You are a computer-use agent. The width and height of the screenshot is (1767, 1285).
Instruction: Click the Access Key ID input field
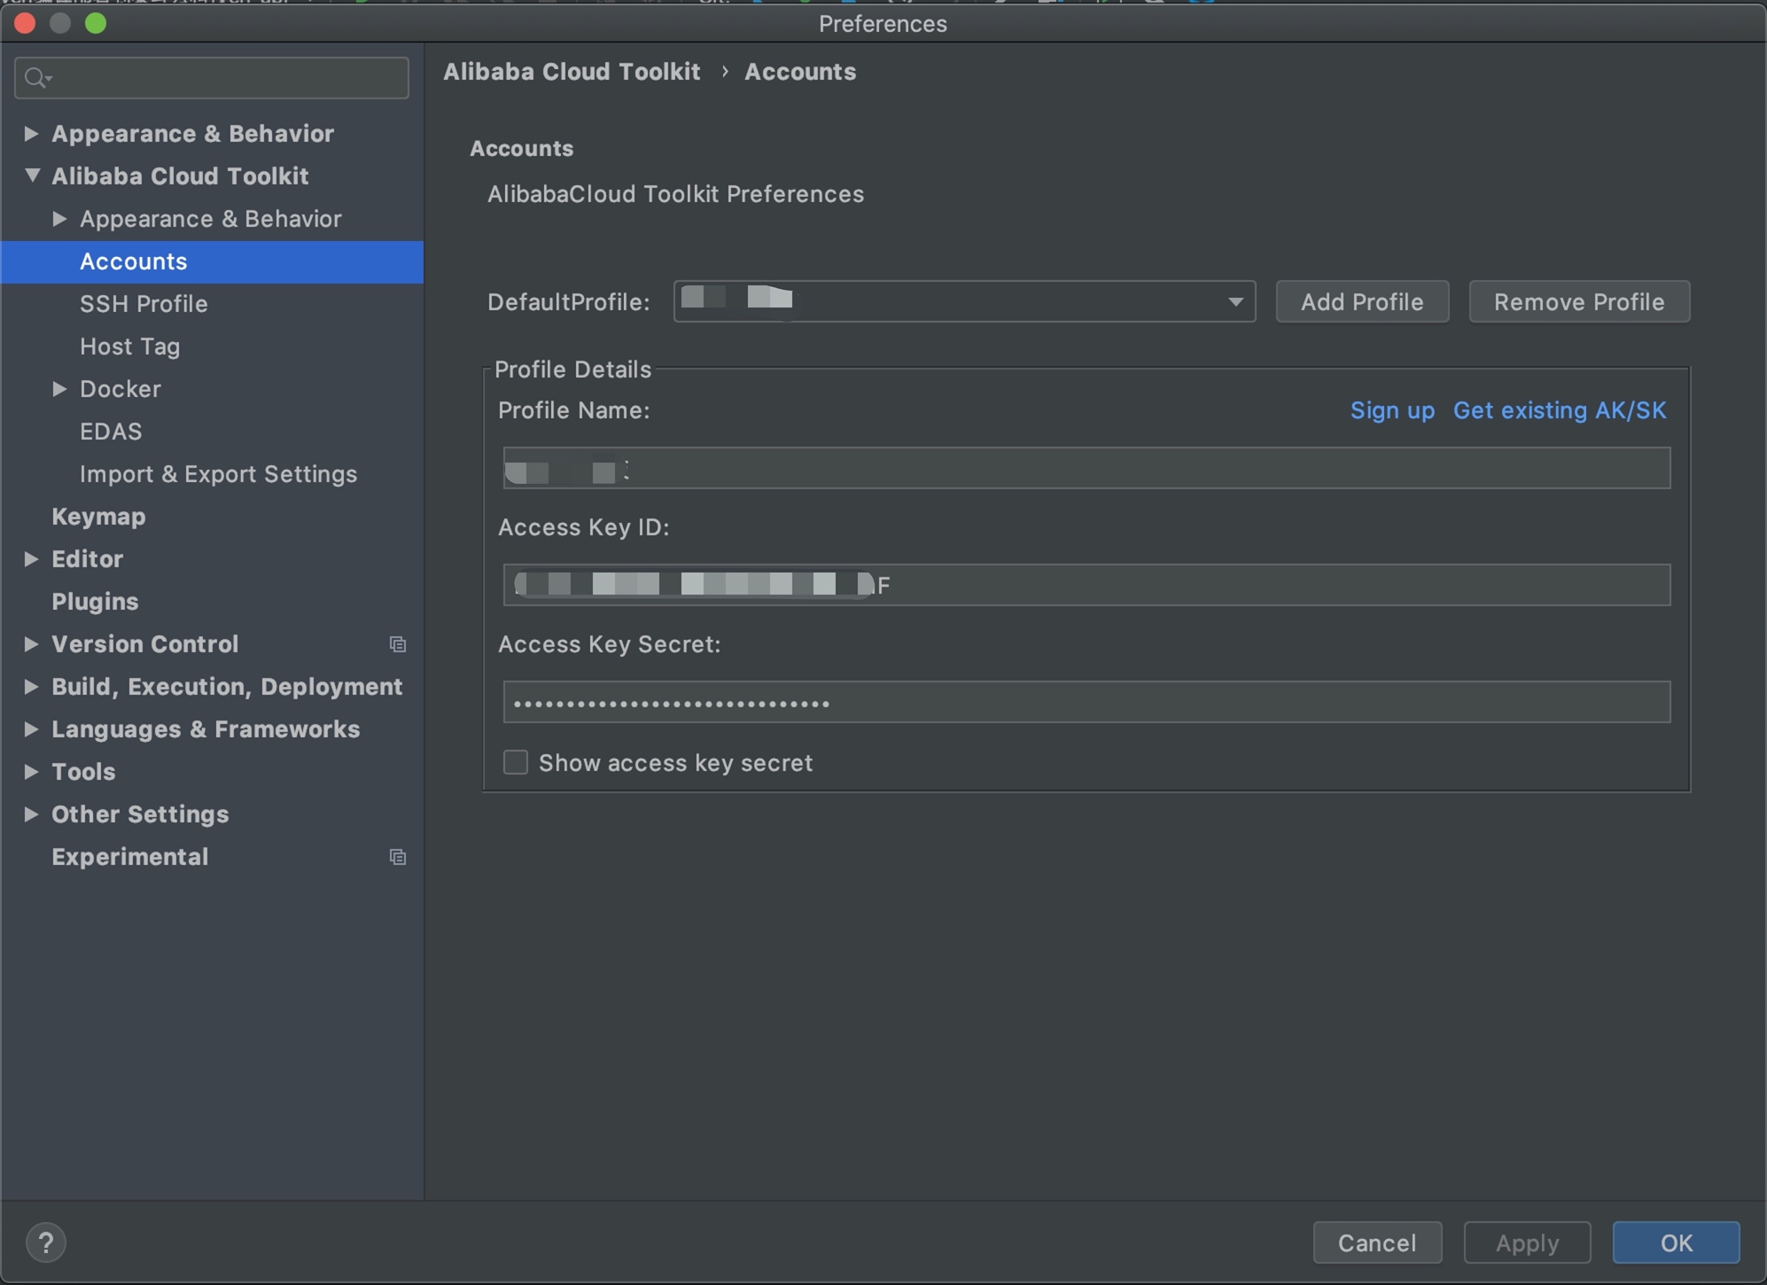click(1086, 584)
